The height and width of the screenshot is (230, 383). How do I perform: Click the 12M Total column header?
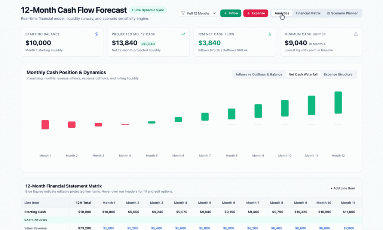pyautogui.click(x=83, y=203)
